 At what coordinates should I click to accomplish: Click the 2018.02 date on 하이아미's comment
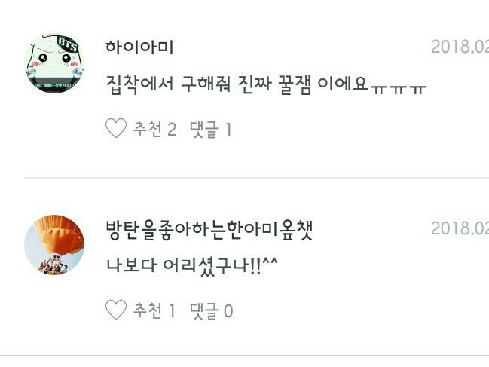(x=460, y=47)
